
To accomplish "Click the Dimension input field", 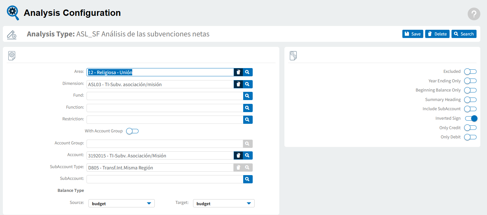I will pyautogui.click(x=160, y=84).
